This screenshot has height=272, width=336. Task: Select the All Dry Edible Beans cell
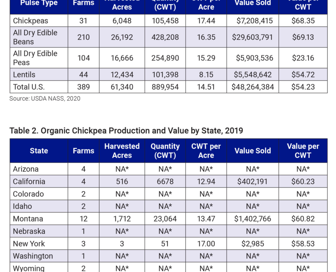coord(35,37)
